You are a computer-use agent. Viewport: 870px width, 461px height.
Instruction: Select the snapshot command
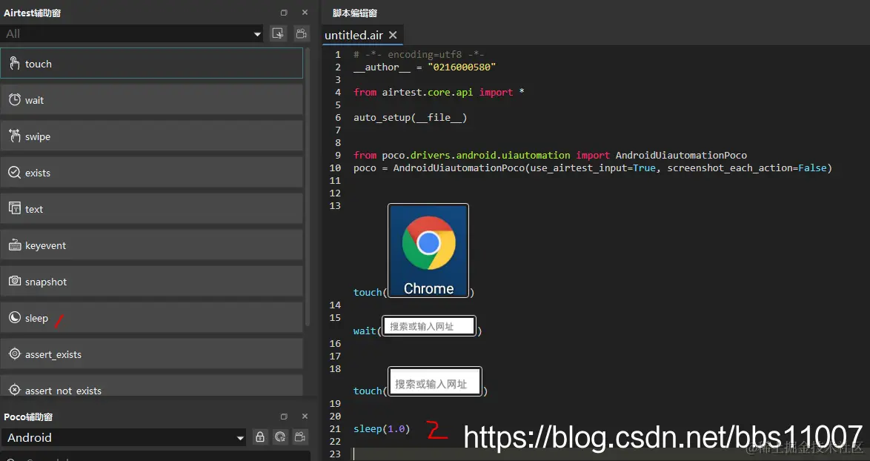[151, 281]
